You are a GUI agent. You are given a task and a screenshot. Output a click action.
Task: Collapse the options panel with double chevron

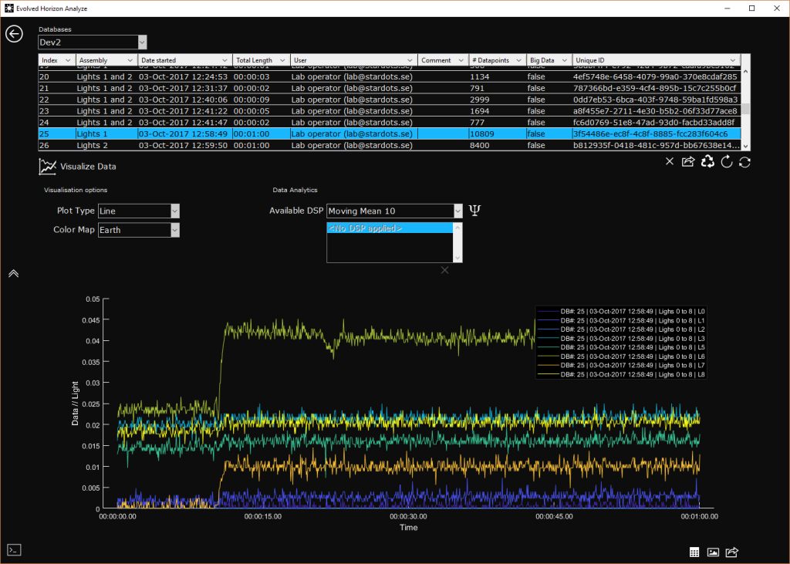pos(13,273)
